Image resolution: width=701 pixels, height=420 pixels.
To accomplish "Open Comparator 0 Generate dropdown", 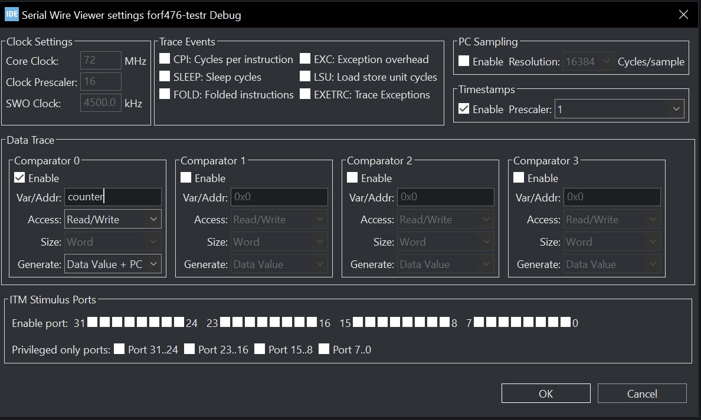I will point(113,264).
